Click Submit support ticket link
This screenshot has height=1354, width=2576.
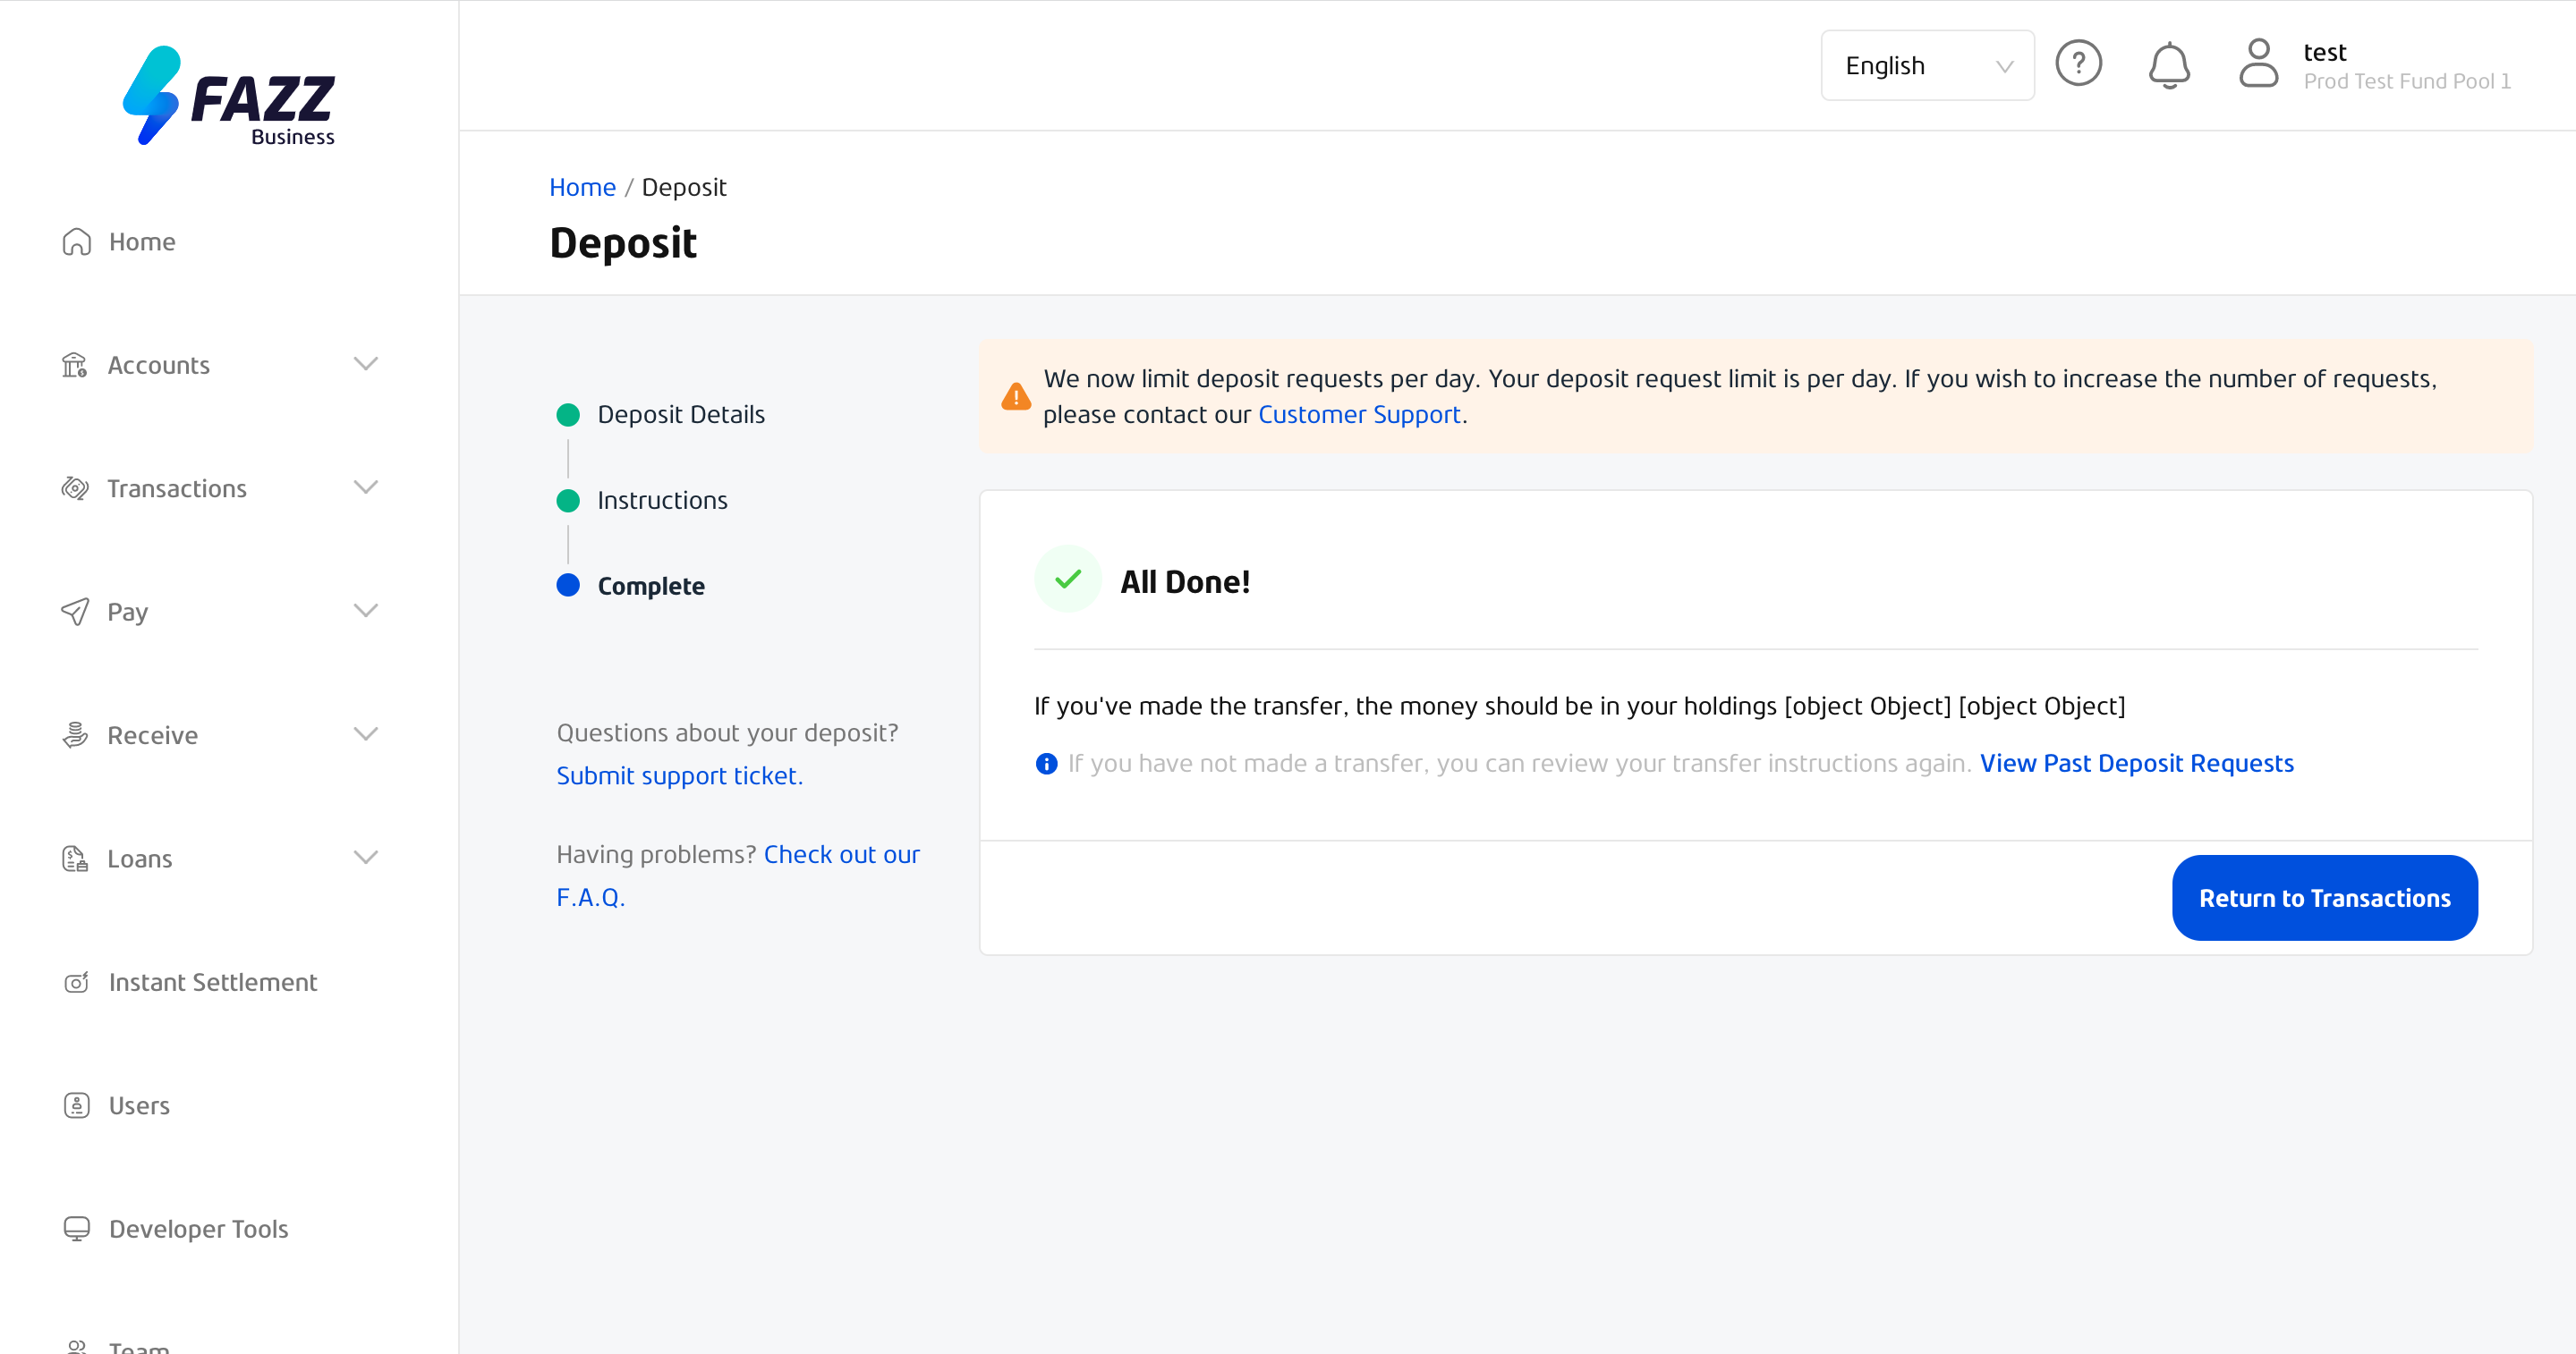pyautogui.click(x=679, y=775)
